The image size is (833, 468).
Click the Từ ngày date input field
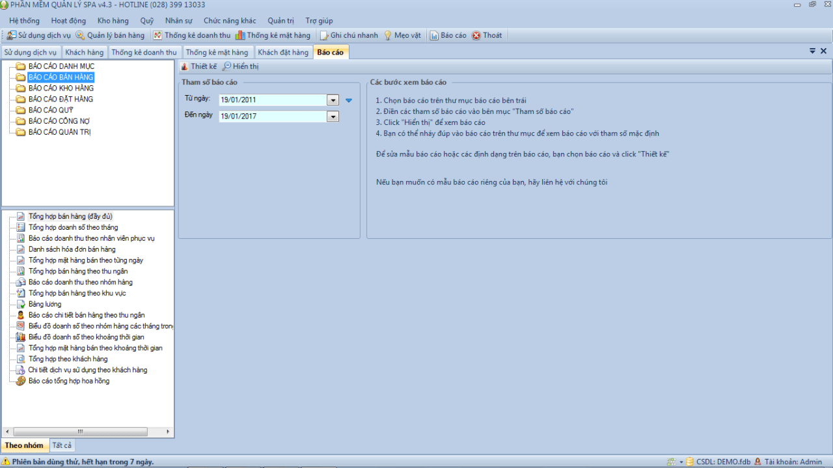click(x=273, y=100)
